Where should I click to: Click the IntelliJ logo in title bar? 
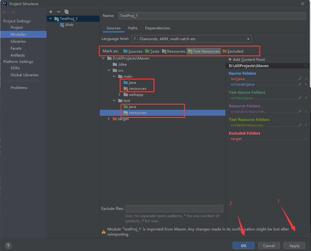pyautogui.click(x=5, y=4)
